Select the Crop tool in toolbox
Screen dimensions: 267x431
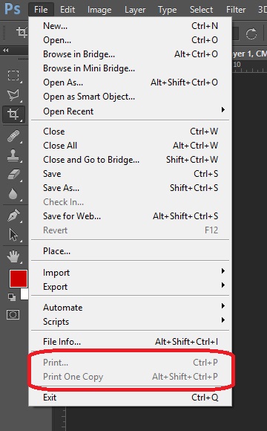click(x=13, y=114)
